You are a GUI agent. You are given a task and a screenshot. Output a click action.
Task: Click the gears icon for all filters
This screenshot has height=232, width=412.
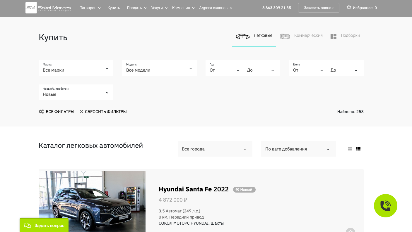(41, 112)
